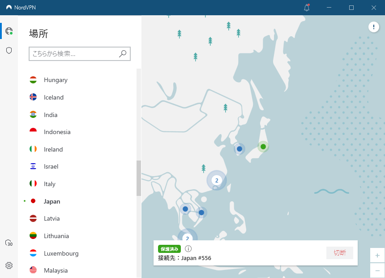
Task: Click the Iceland flag icon
Action: point(33,97)
